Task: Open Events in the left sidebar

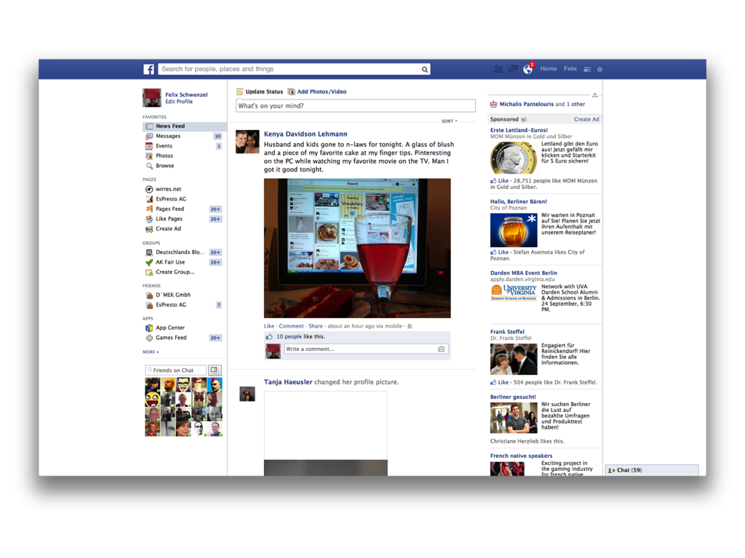Action: pyautogui.click(x=164, y=146)
